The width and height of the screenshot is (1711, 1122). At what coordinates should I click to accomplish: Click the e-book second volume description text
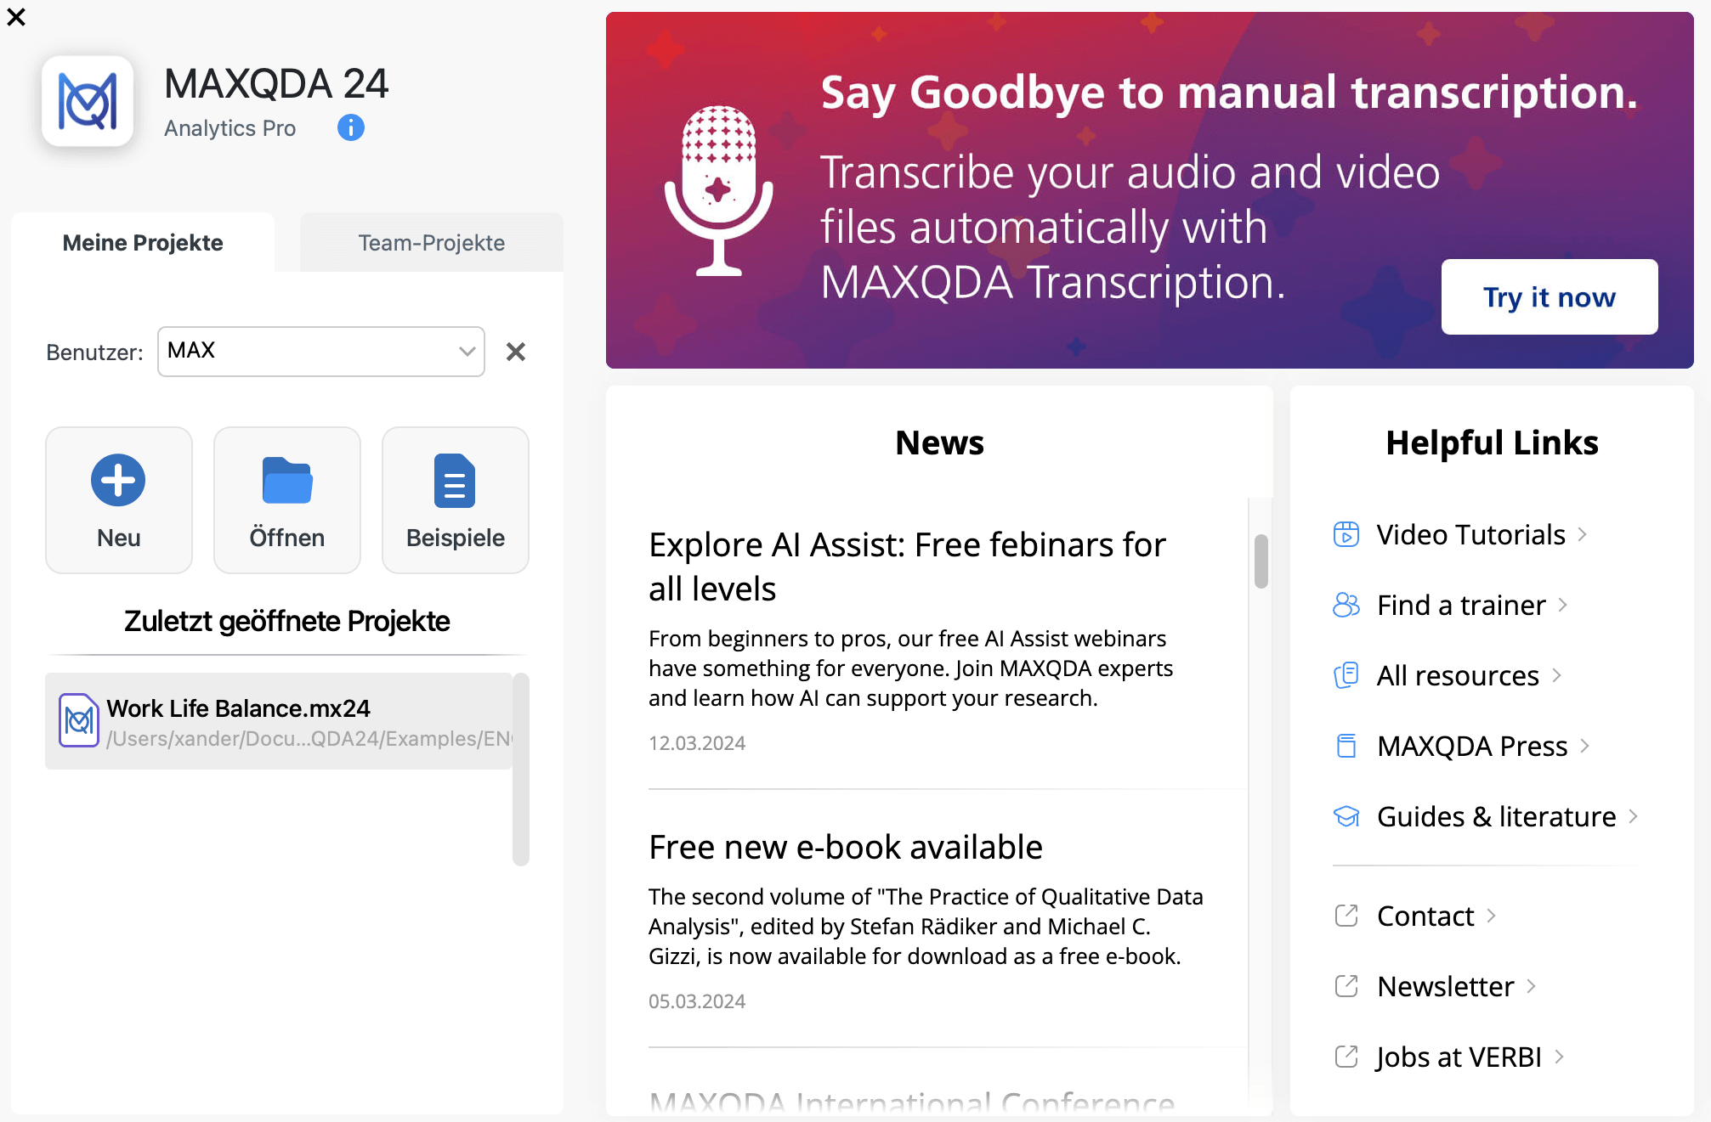(x=926, y=926)
